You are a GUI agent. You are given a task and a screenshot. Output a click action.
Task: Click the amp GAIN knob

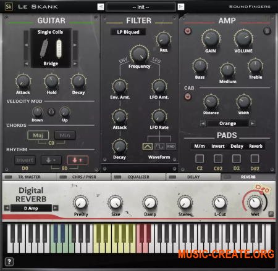[211, 39]
